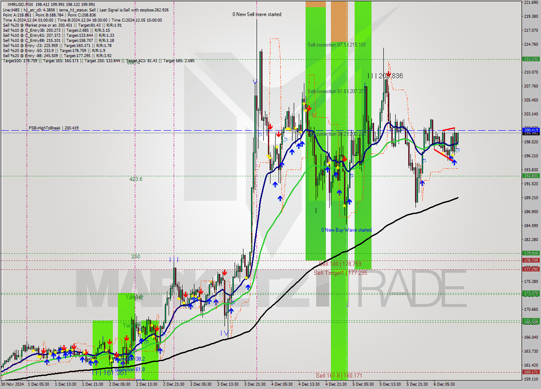
Task: Click the 'Target100: 178.759' targets line
Action: tap(98, 61)
